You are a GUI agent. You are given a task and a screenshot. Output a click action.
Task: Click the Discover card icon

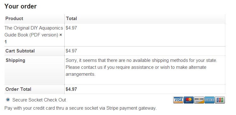point(199,100)
